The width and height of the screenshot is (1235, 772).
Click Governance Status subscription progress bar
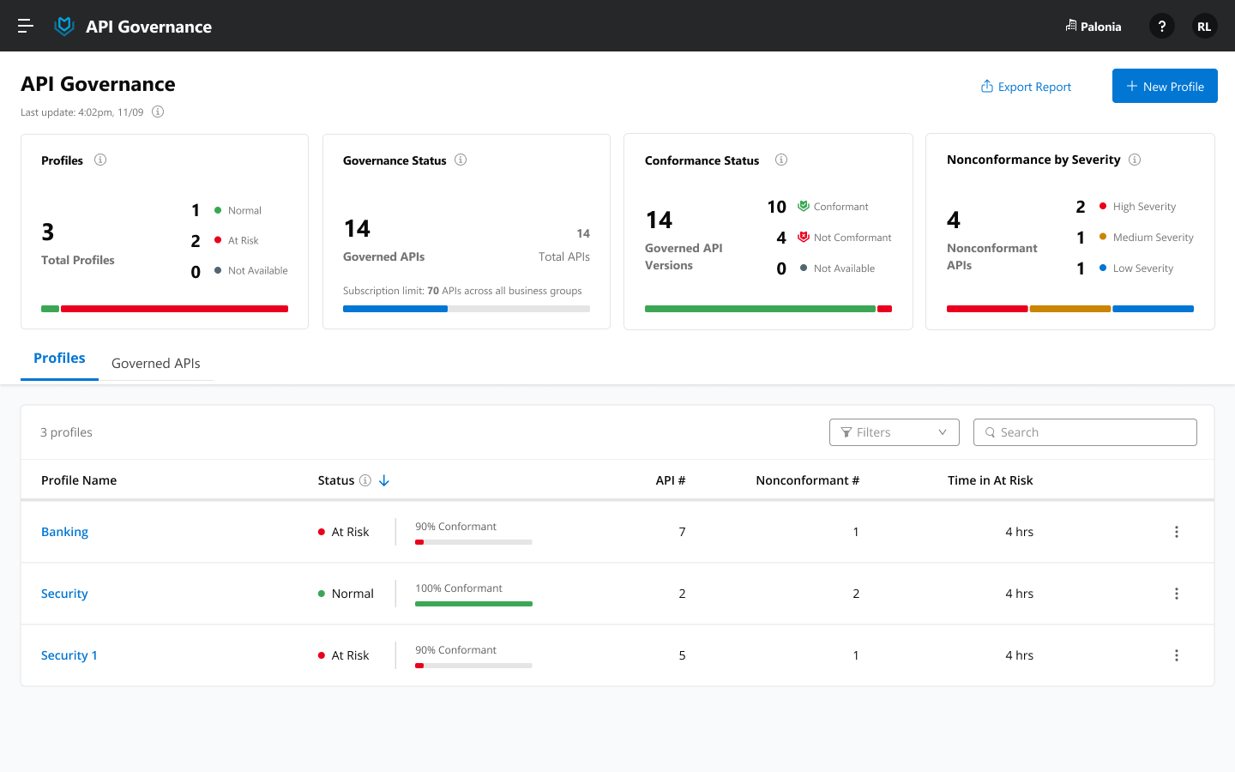pos(467,309)
